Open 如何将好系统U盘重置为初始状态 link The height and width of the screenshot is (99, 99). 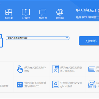35,85
